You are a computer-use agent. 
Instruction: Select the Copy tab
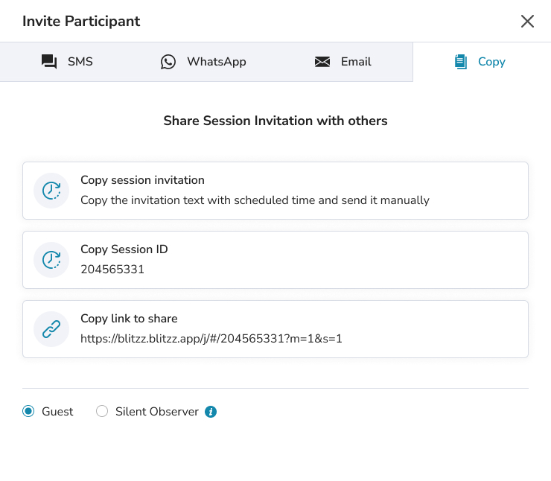(481, 62)
